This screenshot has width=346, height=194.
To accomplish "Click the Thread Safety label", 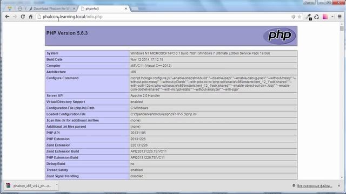I will tap(57, 170).
